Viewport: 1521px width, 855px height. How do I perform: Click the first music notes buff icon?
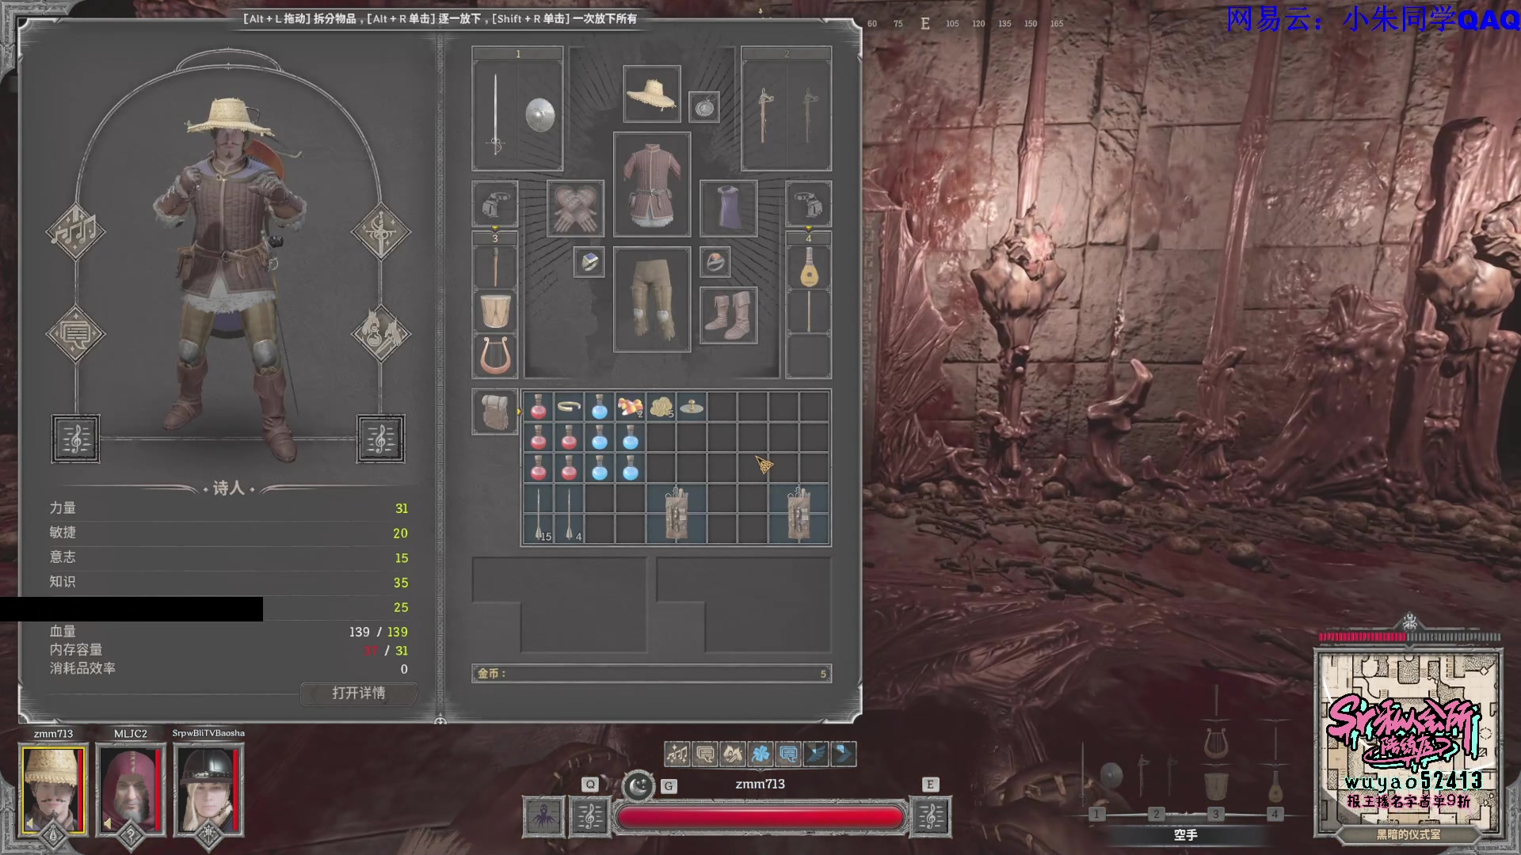(677, 754)
